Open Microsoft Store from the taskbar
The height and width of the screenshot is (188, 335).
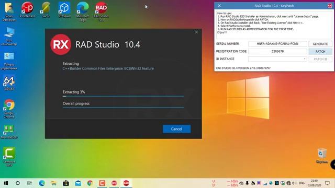click(66, 183)
